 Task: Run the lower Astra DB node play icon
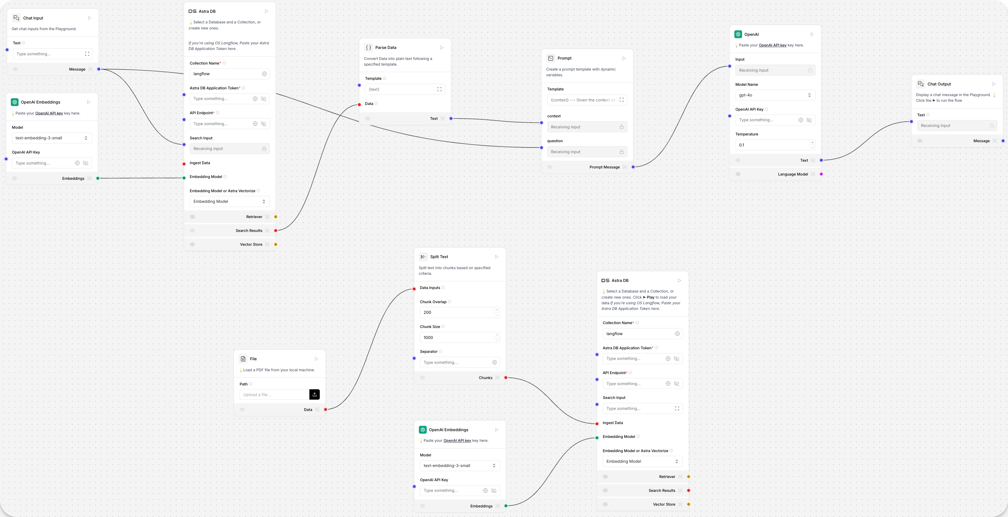(680, 280)
